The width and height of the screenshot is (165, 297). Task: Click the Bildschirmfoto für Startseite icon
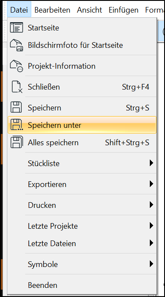pos(16,45)
